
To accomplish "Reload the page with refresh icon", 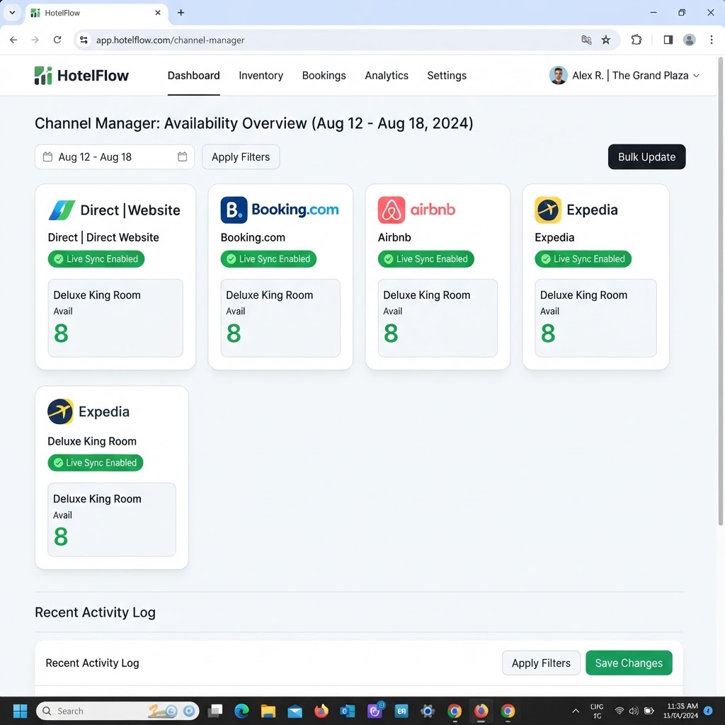I will point(57,40).
